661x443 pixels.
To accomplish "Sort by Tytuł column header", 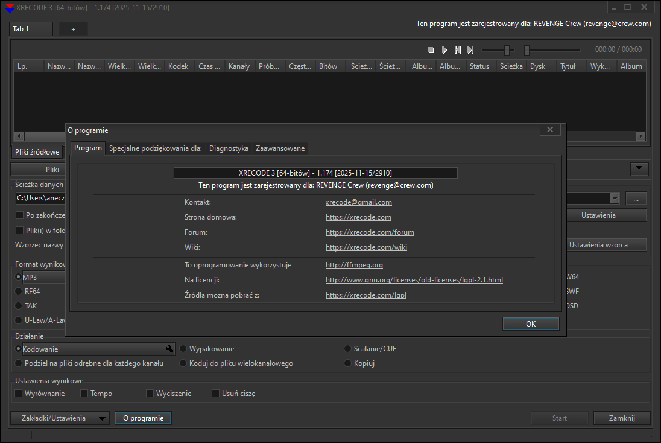I will [x=572, y=66].
